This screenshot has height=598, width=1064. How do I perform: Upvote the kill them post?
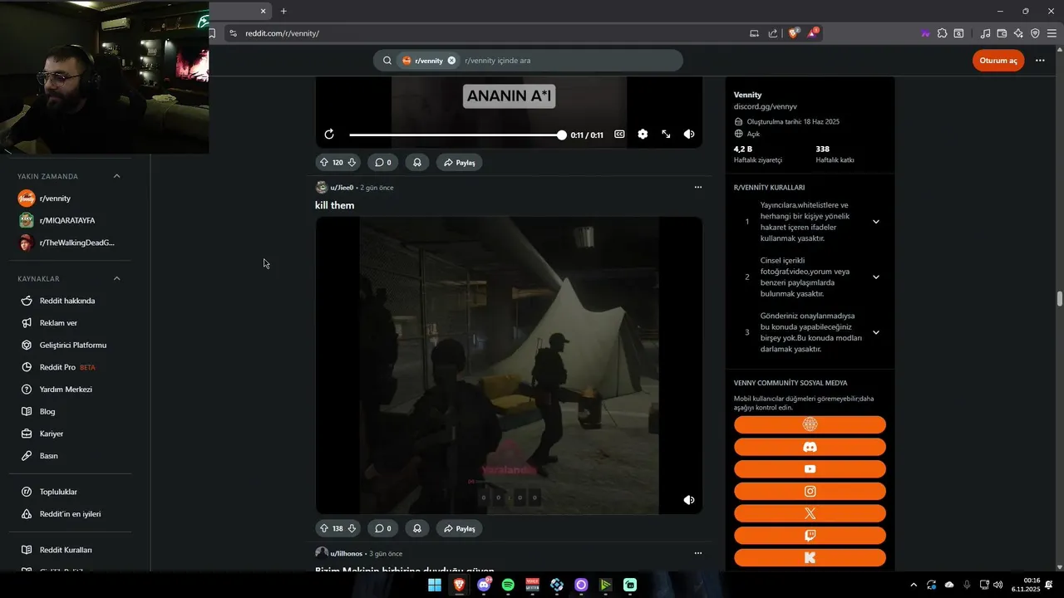[324, 529]
